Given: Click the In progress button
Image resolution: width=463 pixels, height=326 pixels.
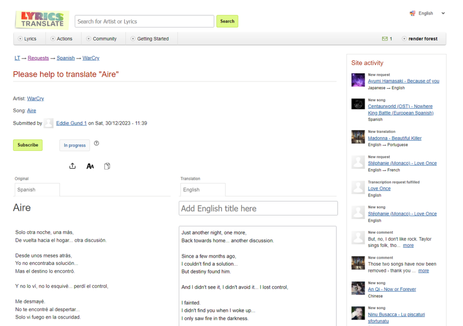Looking at the screenshot, I should pyautogui.click(x=75, y=146).
